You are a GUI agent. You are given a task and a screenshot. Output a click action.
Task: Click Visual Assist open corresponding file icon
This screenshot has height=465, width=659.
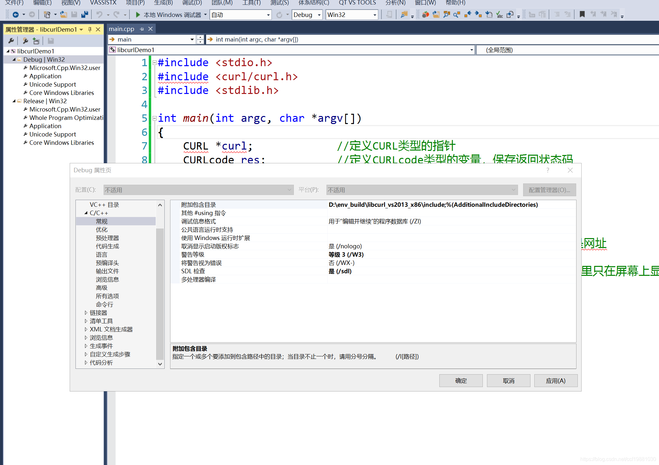point(510,15)
